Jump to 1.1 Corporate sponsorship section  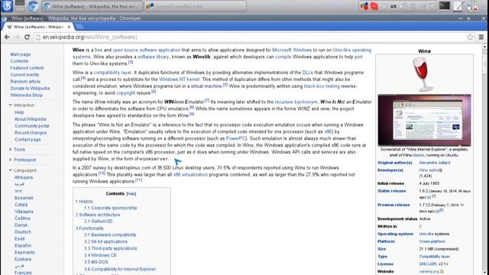coord(110,208)
